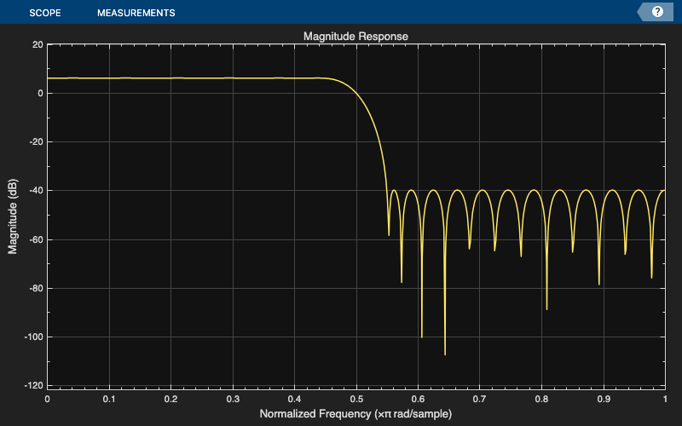
Task: Click the Magnitude Response plot title
Action: click(355, 36)
